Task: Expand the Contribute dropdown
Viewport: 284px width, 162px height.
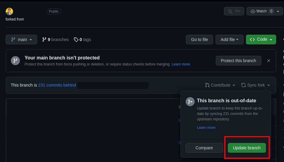Action: tap(220, 85)
